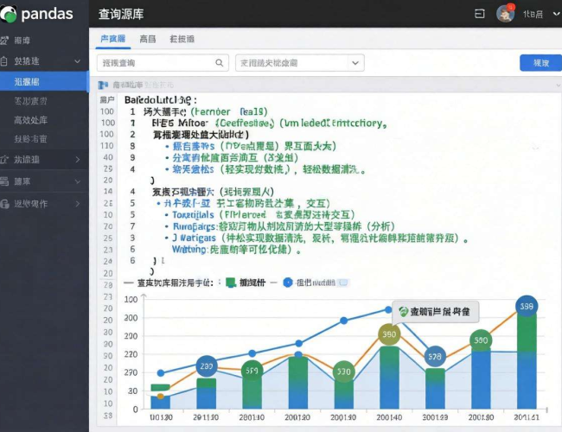Click the card-like sidebar icon above the lock

click(x=4, y=181)
